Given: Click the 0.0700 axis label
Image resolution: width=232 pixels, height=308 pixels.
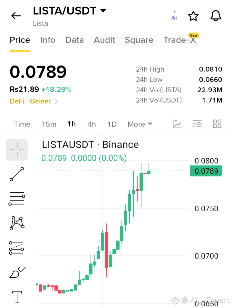Looking at the screenshot, I should 206,256.
